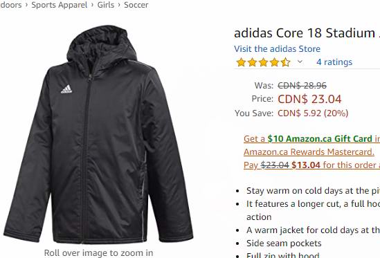Select the Soccer breadcrumb link
This screenshot has height=258, width=380.
click(136, 5)
